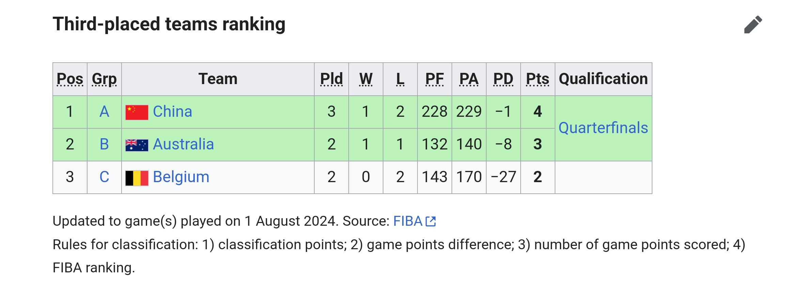The image size is (806, 287).
Task: Open Group B link in table
Action: pyautogui.click(x=104, y=144)
